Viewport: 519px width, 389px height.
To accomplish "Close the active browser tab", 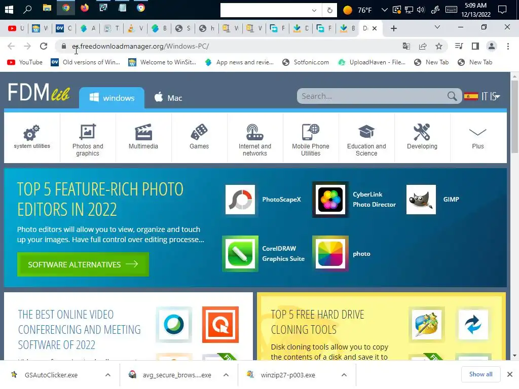I will 375,28.
